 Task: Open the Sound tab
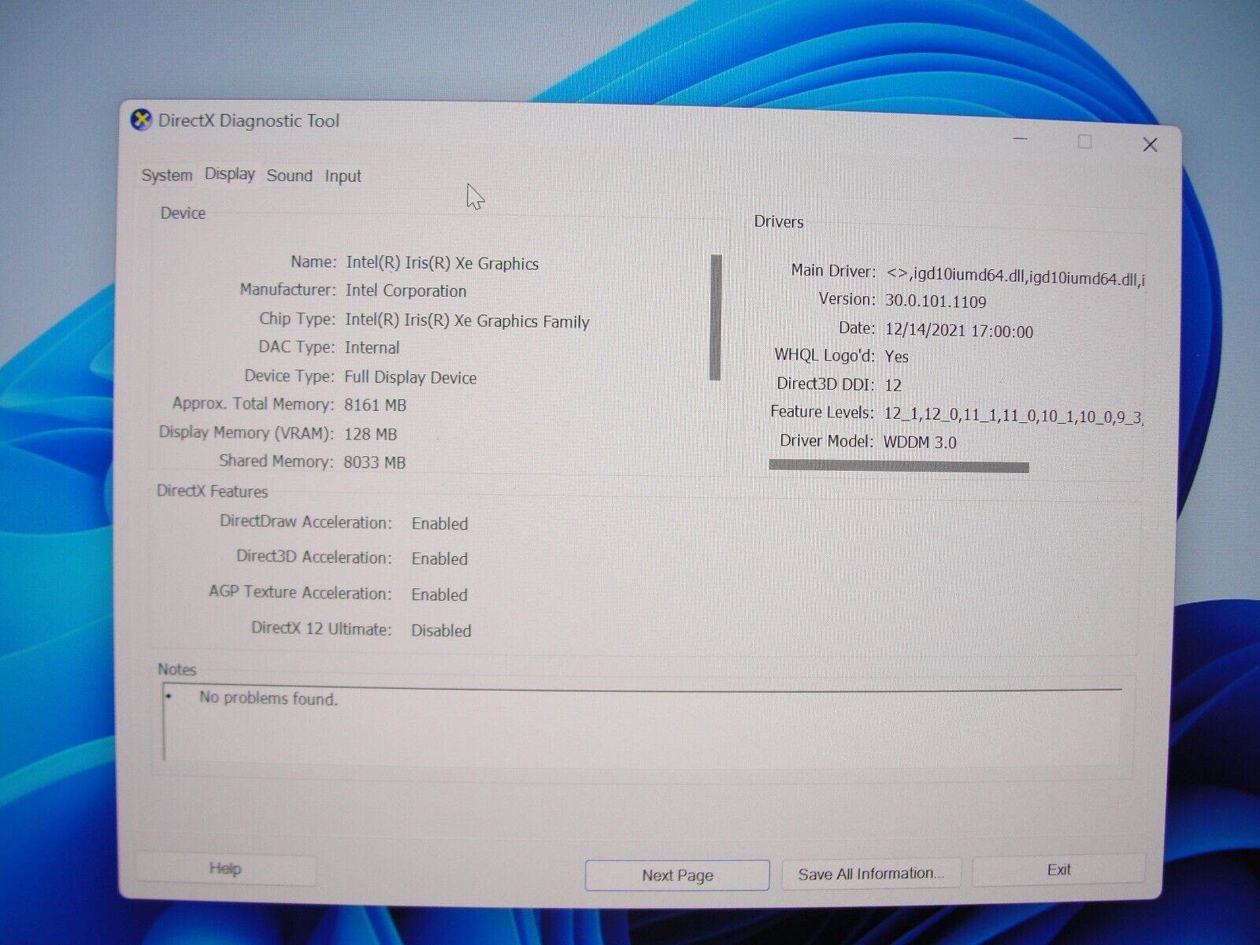coord(289,176)
